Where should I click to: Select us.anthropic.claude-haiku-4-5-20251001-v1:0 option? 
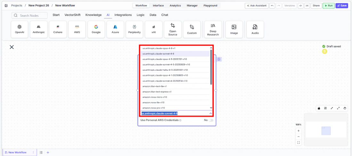175,70
